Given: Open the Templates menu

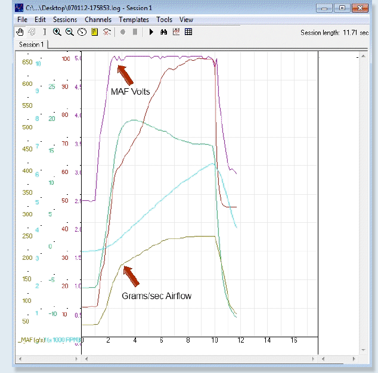Looking at the screenshot, I should (134, 20).
